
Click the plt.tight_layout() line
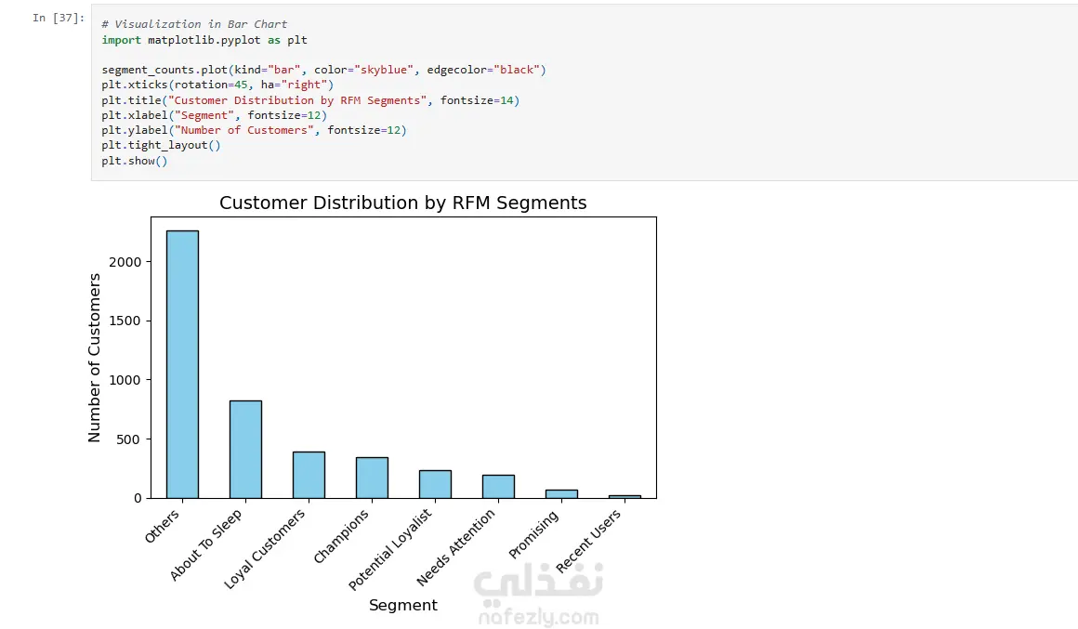click(x=162, y=145)
